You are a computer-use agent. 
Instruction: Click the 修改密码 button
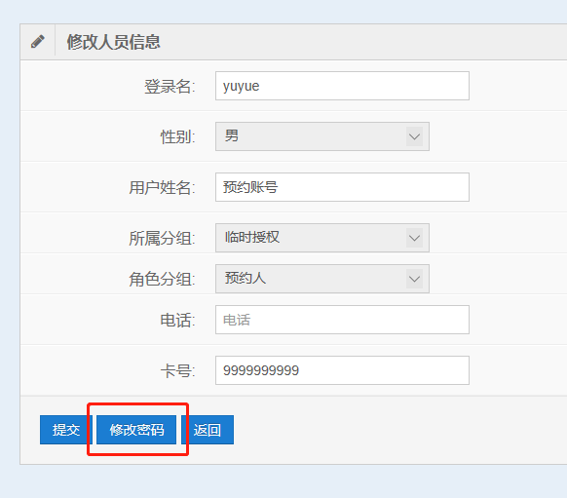coord(136,430)
